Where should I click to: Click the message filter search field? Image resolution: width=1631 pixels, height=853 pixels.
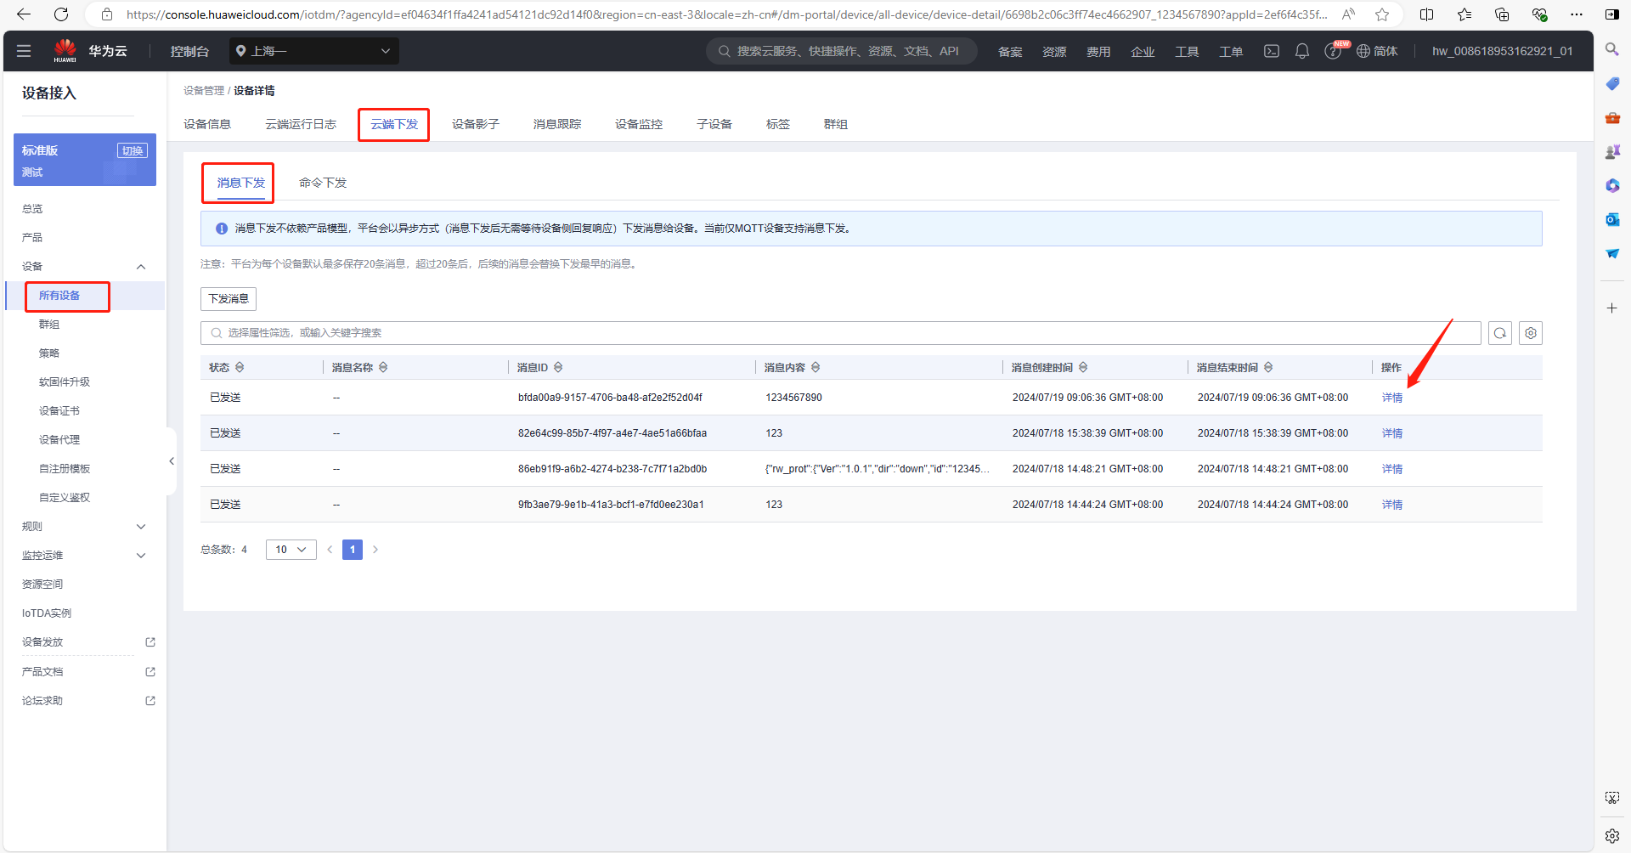(x=841, y=333)
